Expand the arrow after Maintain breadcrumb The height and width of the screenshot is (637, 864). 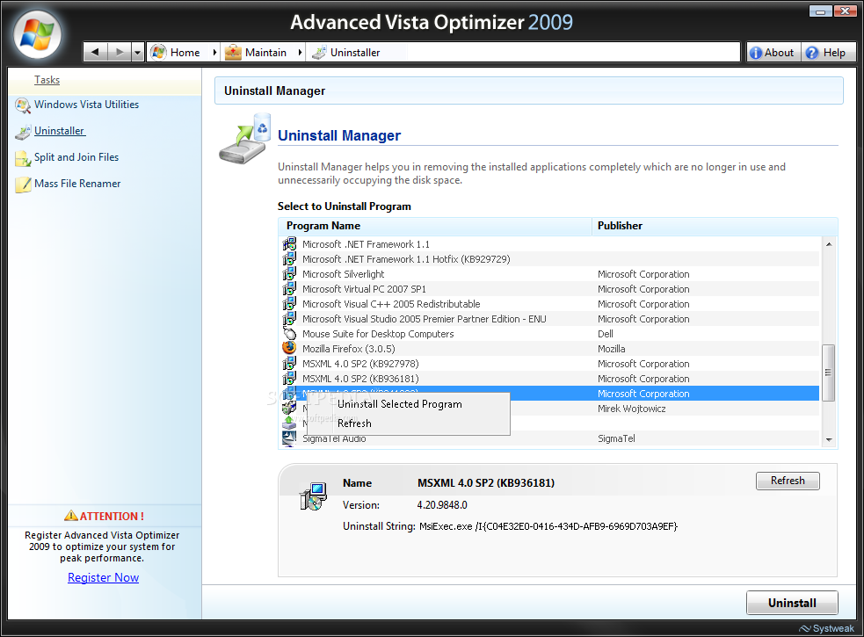[x=300, y=53]
